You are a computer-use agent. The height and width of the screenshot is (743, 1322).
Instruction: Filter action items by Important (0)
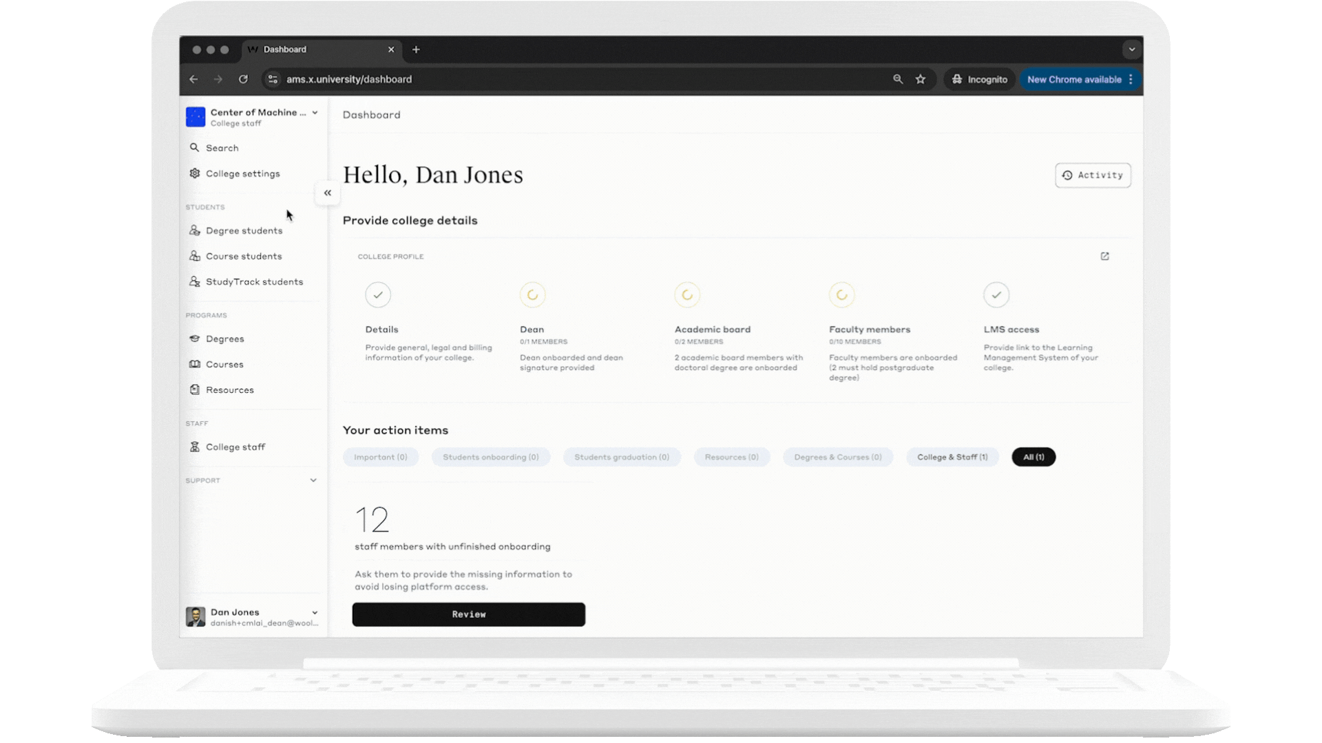coord(380,457)
